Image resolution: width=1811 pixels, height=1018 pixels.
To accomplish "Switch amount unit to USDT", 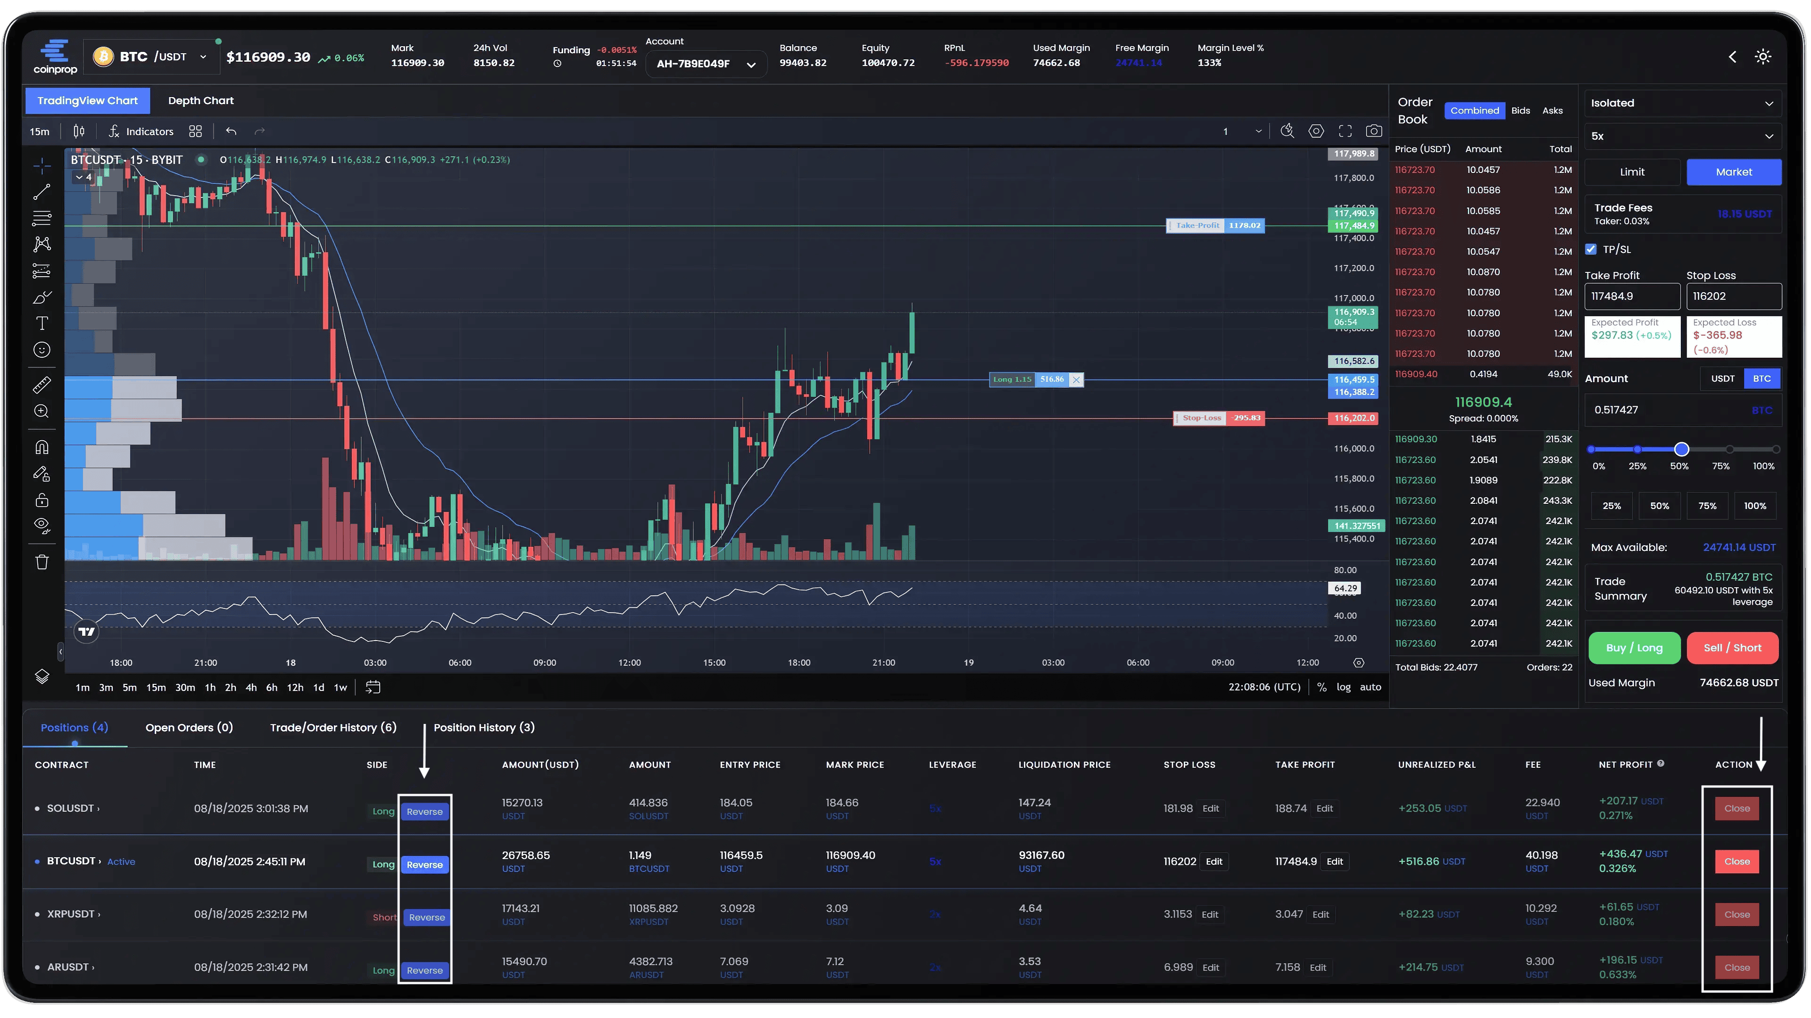I will click(1722, 378).
